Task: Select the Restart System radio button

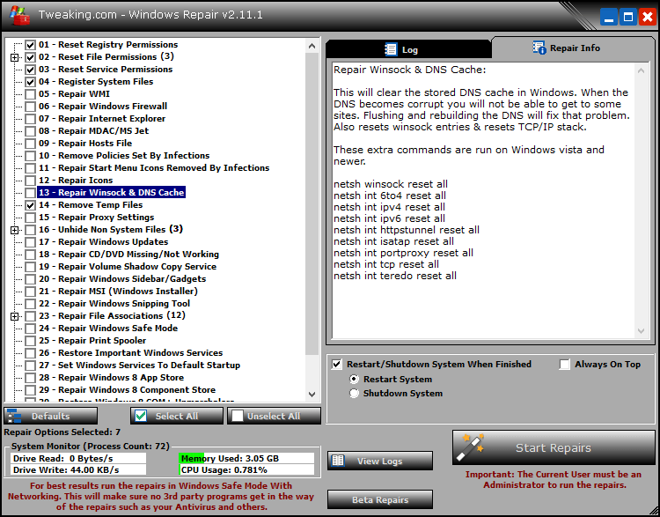Action: coord(355,380)
